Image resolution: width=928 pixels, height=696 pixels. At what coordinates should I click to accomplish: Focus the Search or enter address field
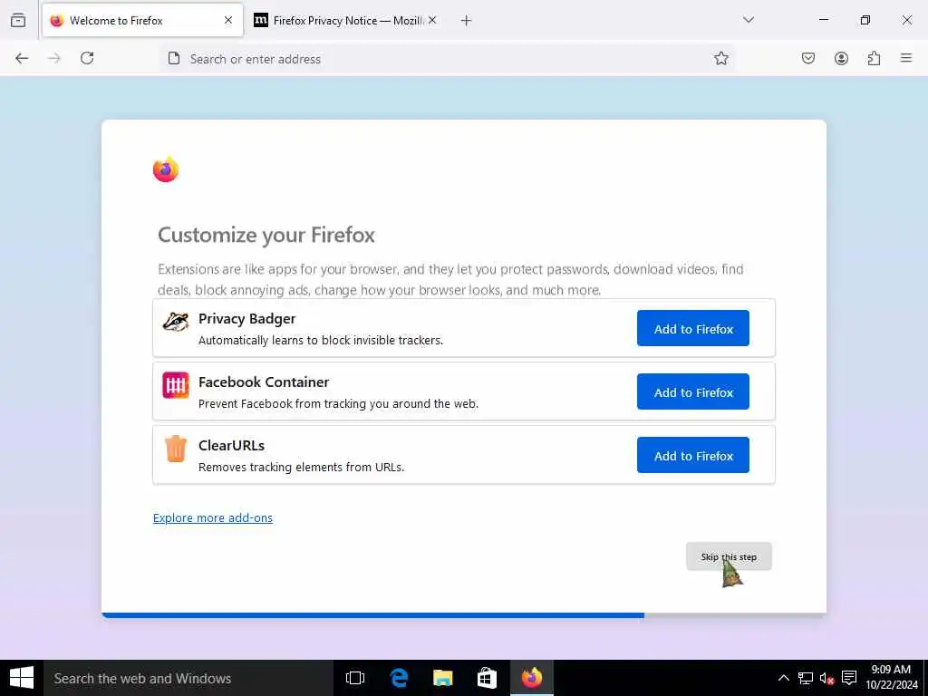tap(447, 59)
